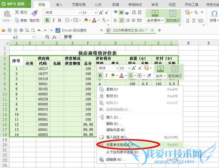Open the Name Box dropdown arrow

33,37
